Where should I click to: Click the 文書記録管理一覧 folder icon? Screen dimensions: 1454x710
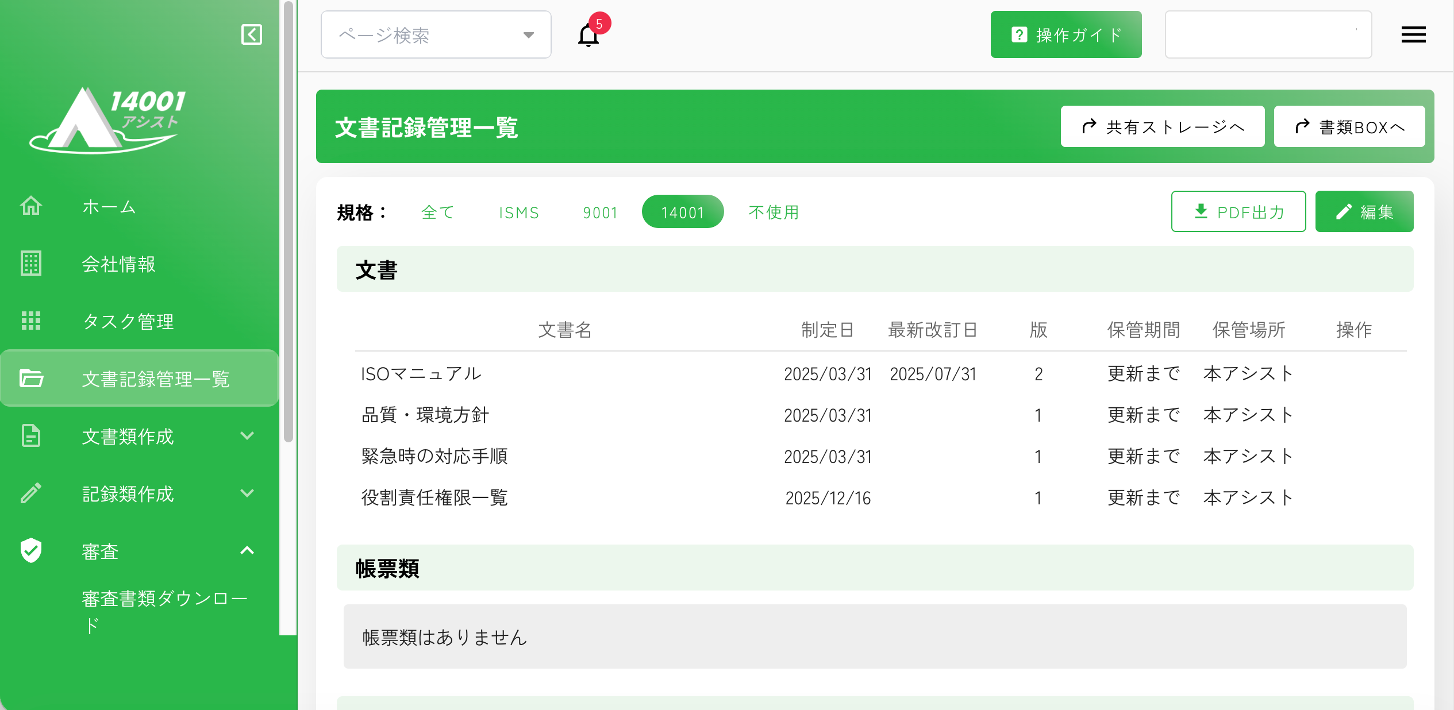coord(31,378)
